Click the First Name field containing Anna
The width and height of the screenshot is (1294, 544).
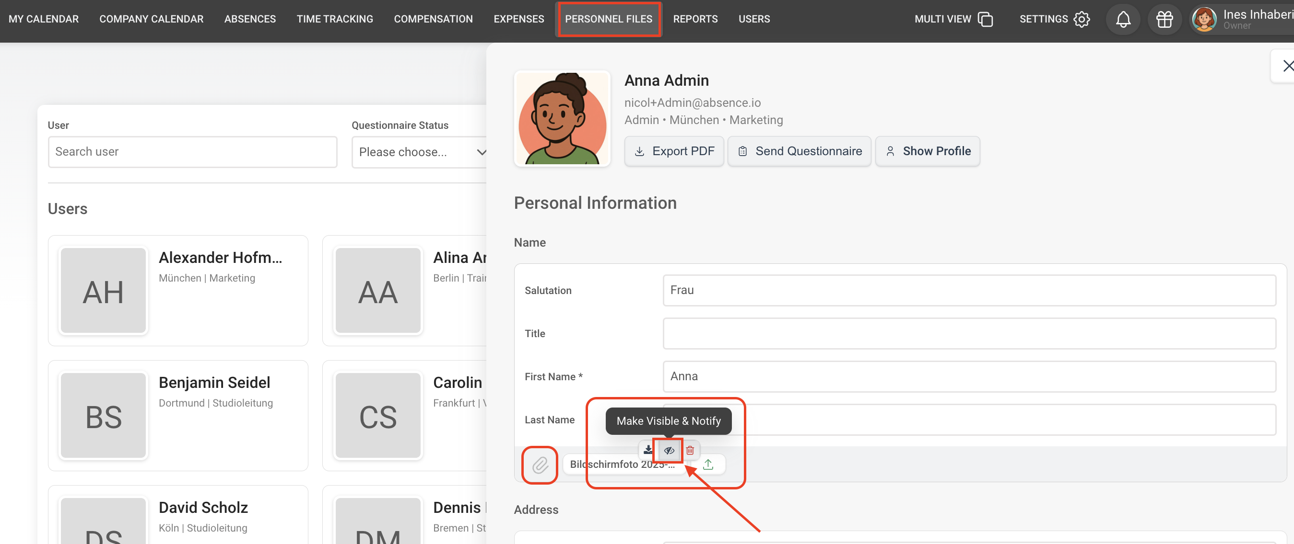pos(969,376)
